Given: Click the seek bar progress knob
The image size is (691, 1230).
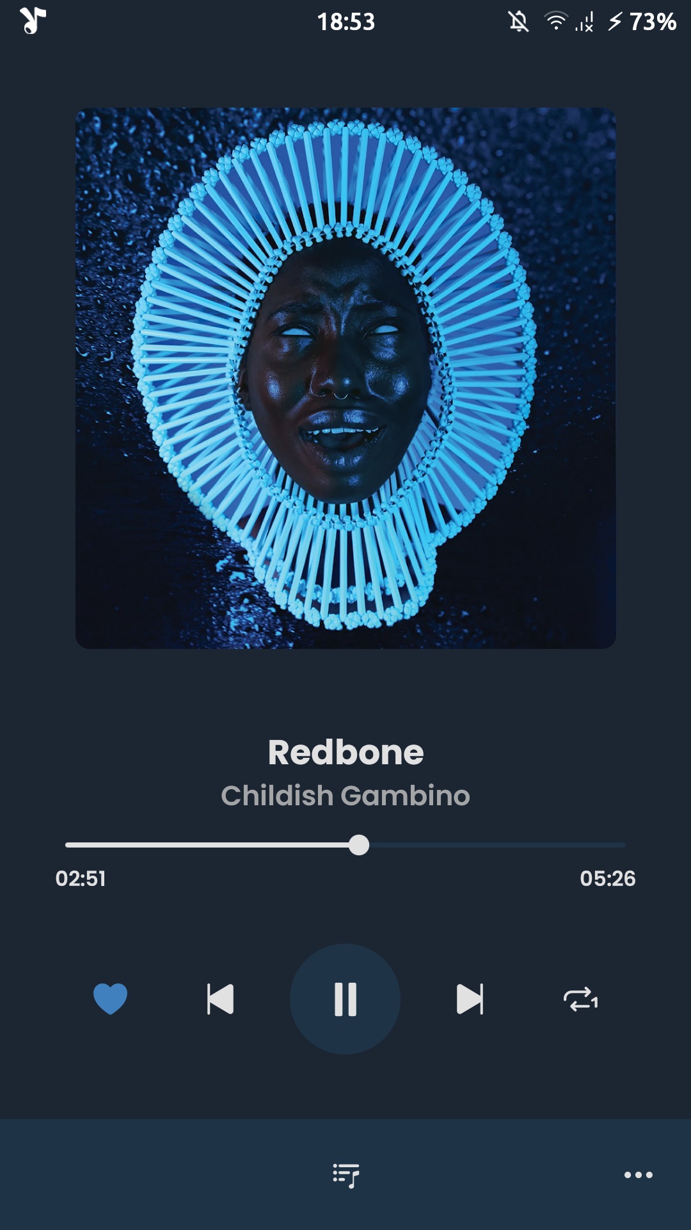Looking at the screenshot, I should click(360, 845).
